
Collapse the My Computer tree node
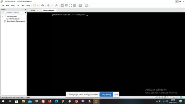(x=2, y=16)
